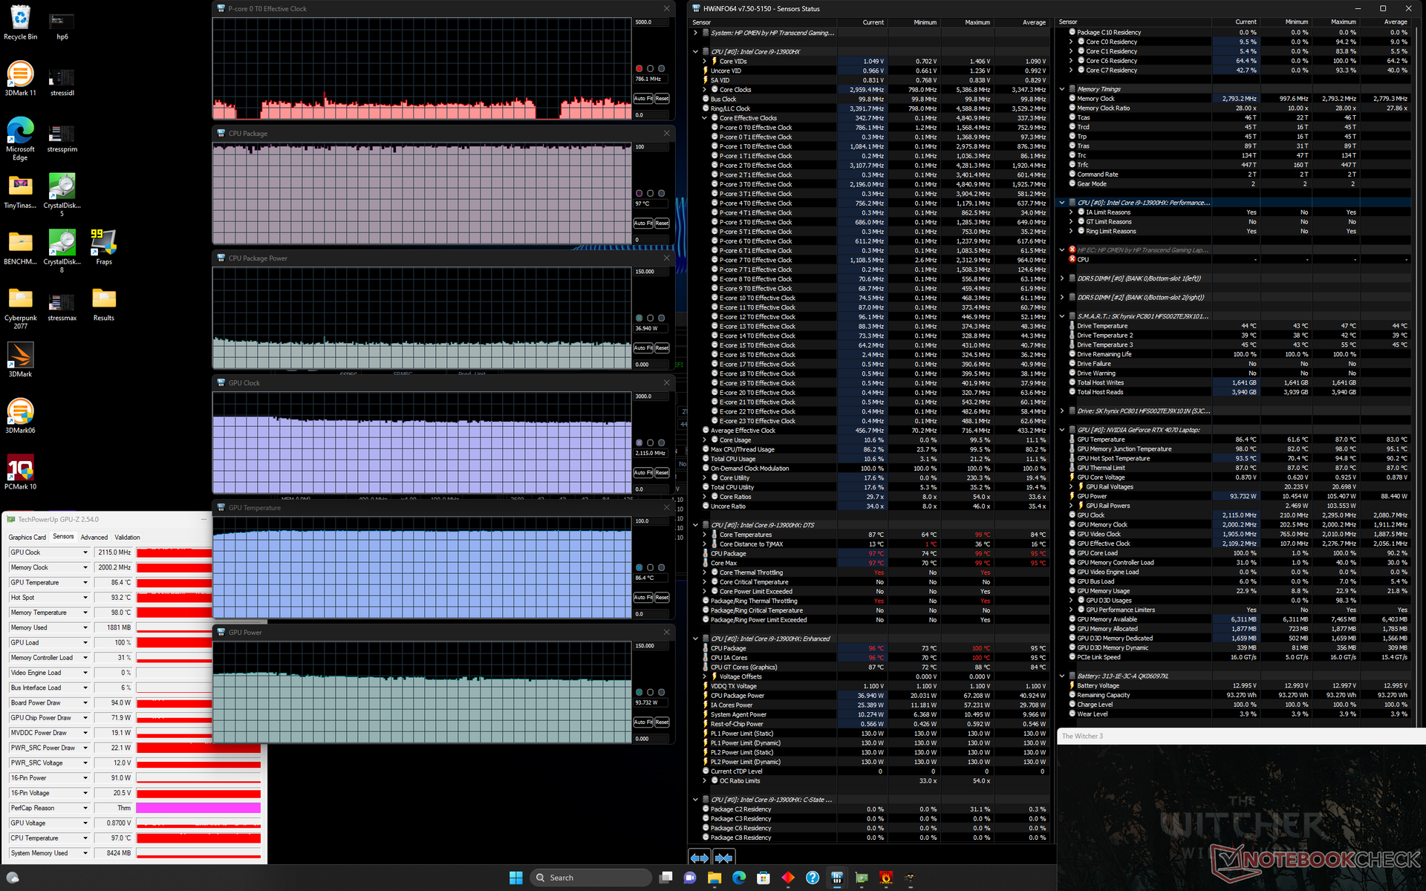Viewport: 1426px width, 891px height.
Task: Open Windows Start menu
Action: (x=516, y=878)
